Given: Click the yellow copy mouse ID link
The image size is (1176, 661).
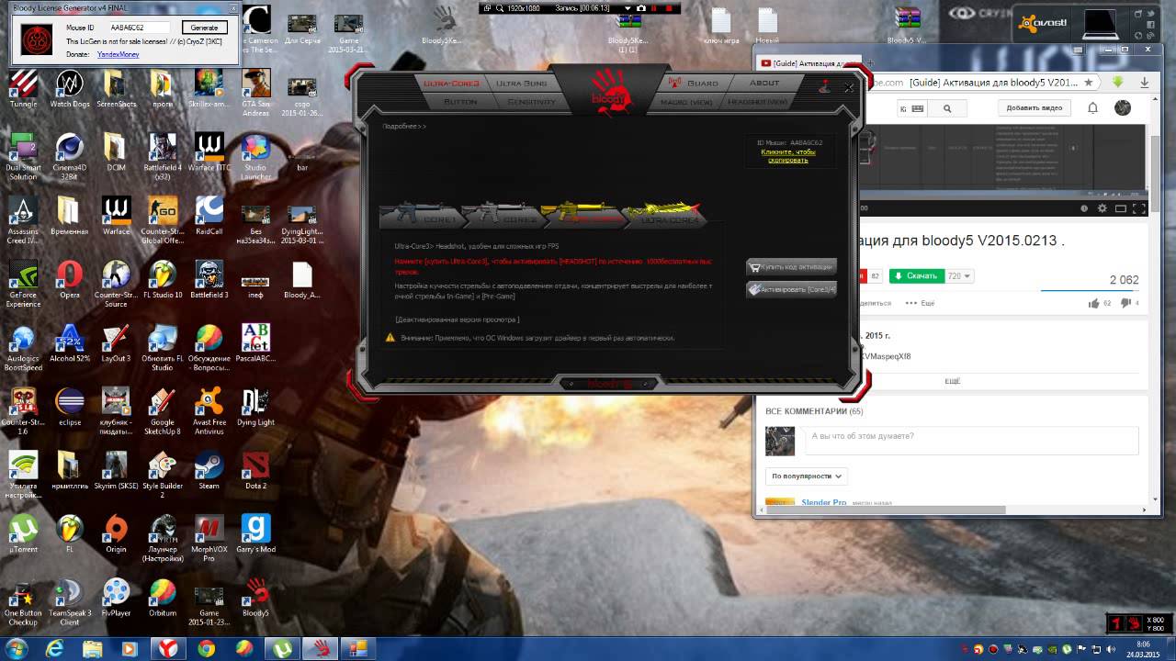Looking at the screenshot, I should [788, 155].
